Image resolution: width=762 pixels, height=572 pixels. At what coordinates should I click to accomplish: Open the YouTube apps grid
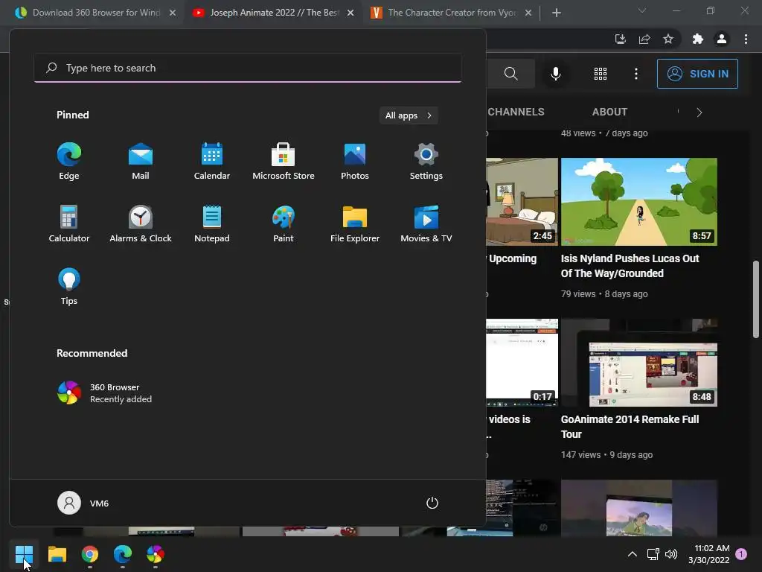[601, 74]
